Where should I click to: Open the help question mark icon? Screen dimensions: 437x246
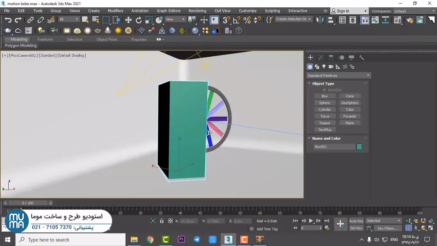[238, 31]
